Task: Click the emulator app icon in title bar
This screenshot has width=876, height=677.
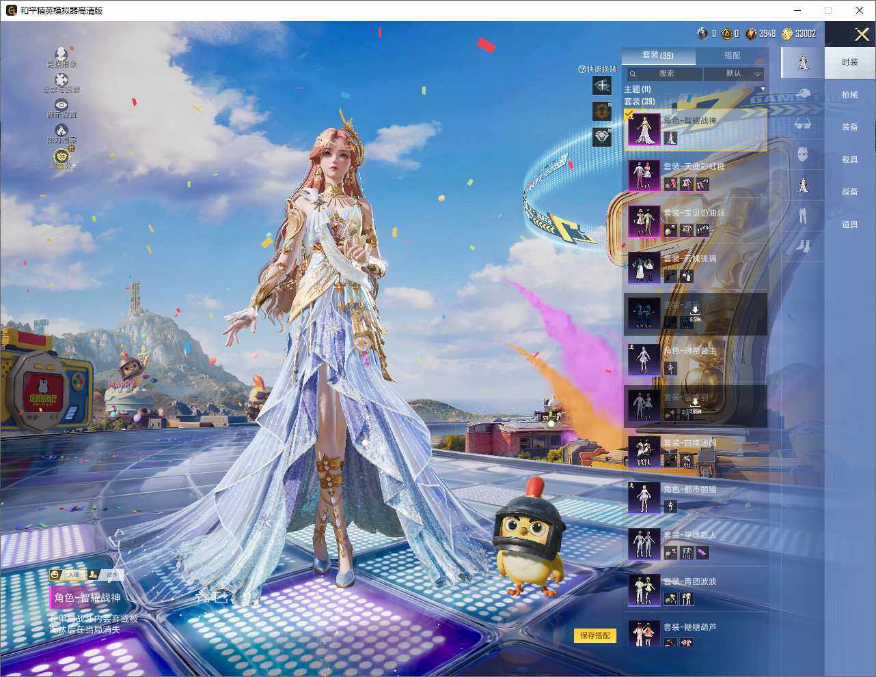Action: [11, 10]
